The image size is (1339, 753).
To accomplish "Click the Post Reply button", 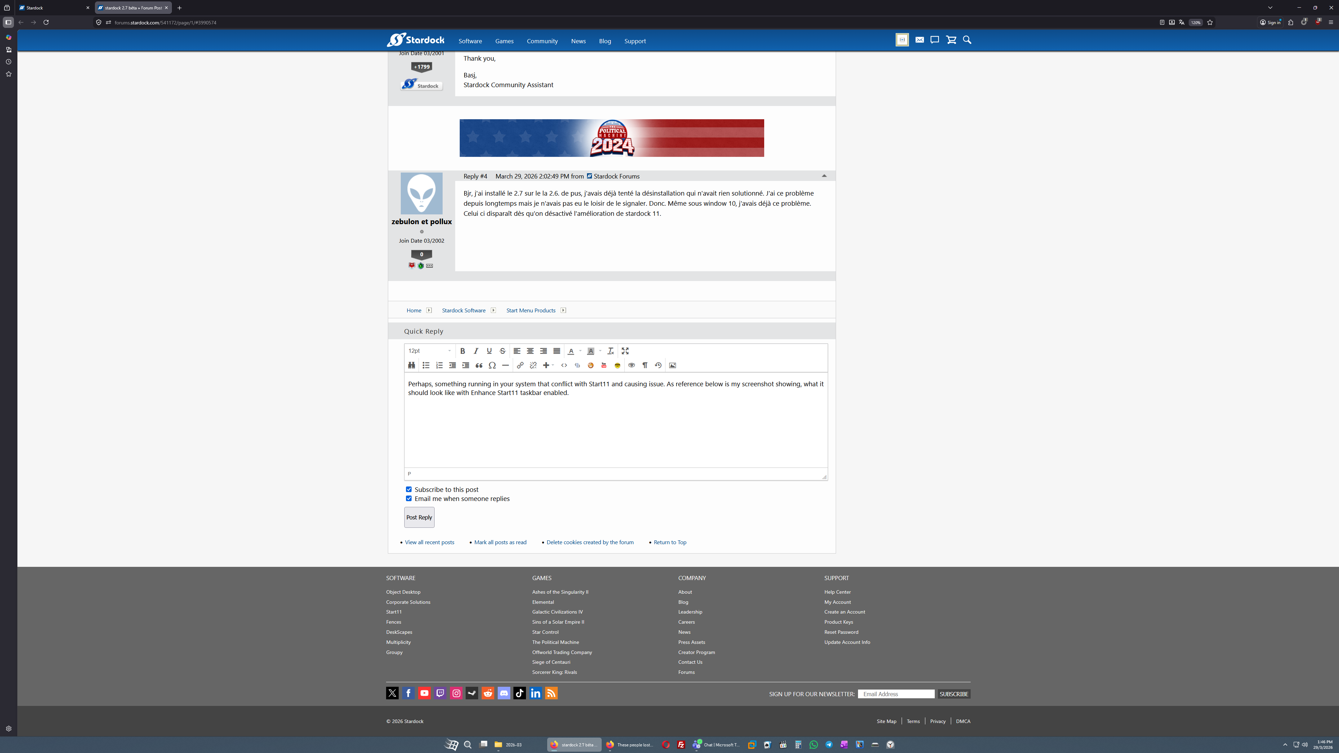I will click(x=419, y=517).
